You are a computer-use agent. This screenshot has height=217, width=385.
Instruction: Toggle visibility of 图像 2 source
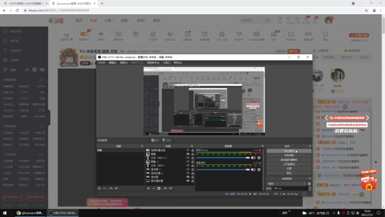click(188, 162)
